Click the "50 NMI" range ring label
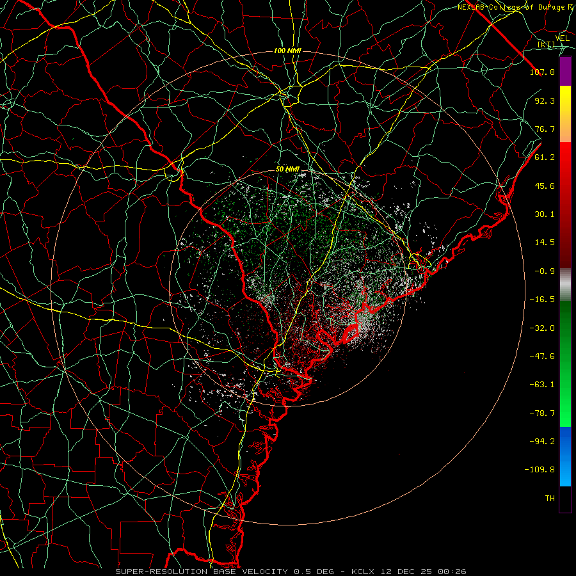This screenshot has width=576, height=576. pos(287,170)
